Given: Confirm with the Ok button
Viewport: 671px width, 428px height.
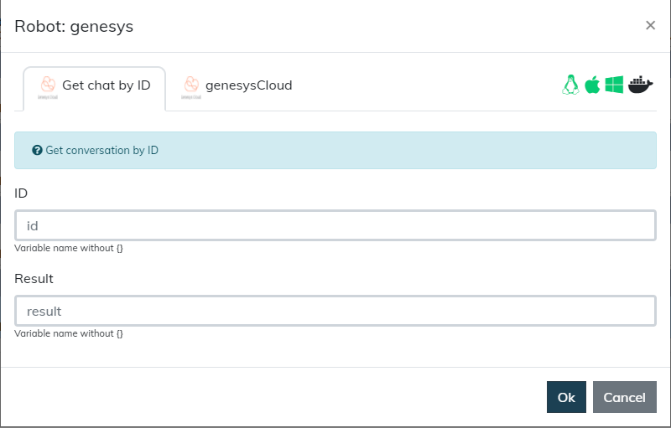Looking at the screenshot, I should pyautogui.click(x=566, y=397).
